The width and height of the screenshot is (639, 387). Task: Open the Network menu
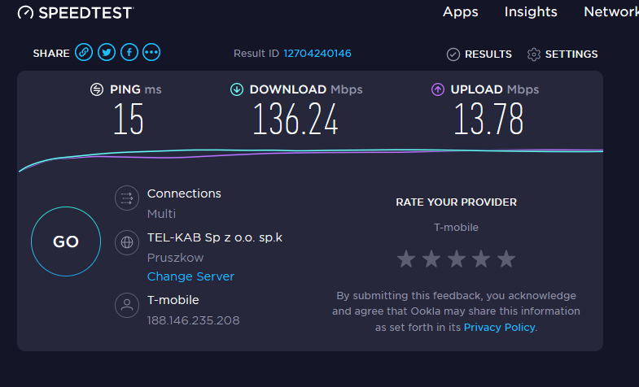[x=611, y=12]
